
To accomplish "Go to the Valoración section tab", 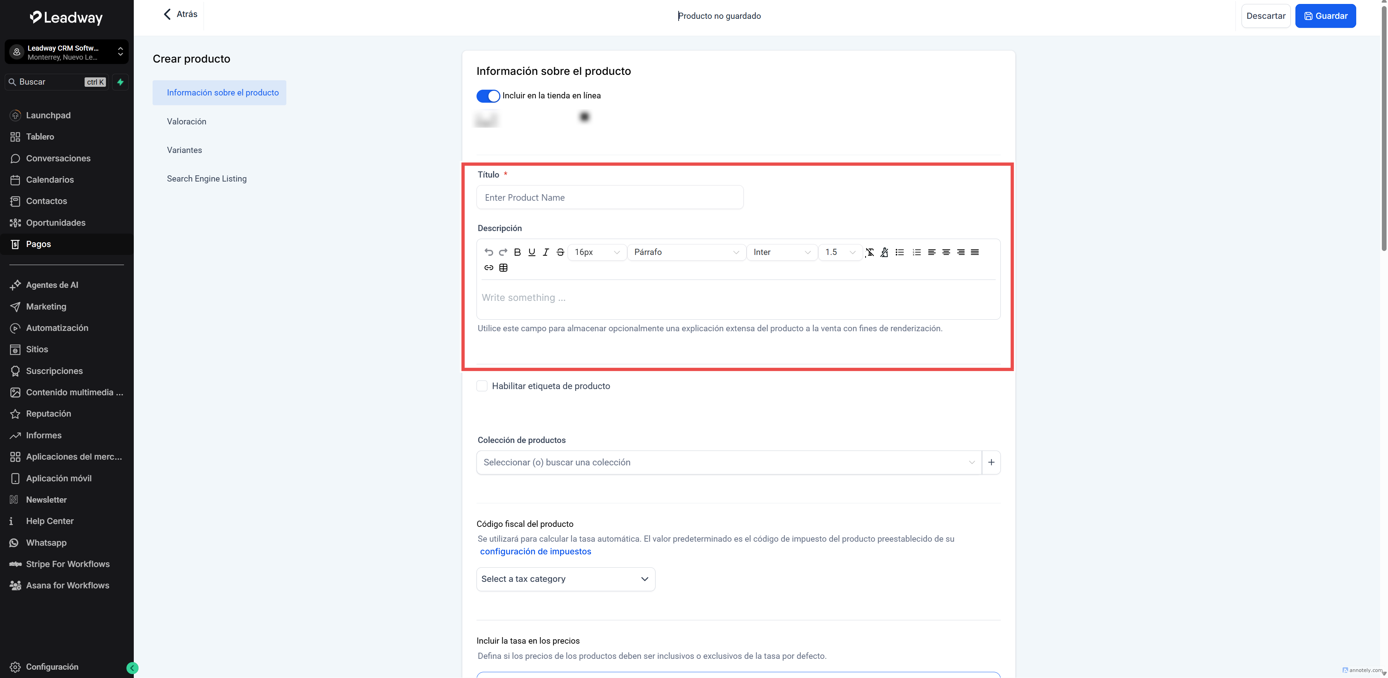I will (x=187, y=121).
